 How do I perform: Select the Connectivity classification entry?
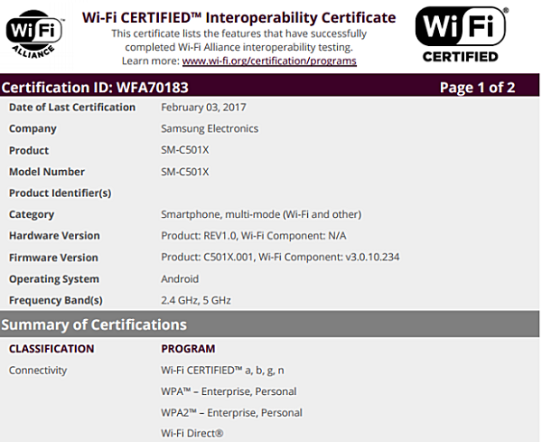click(38, 370)
